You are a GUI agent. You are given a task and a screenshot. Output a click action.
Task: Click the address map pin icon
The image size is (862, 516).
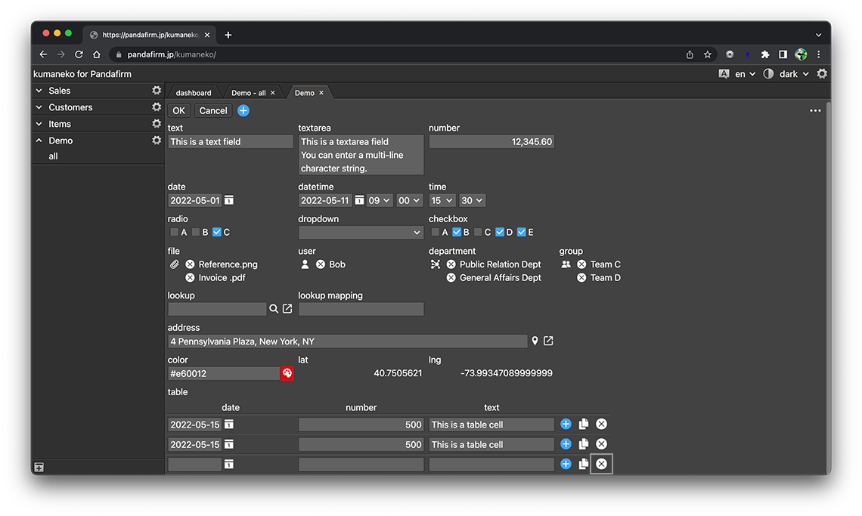tap(535, 341)
